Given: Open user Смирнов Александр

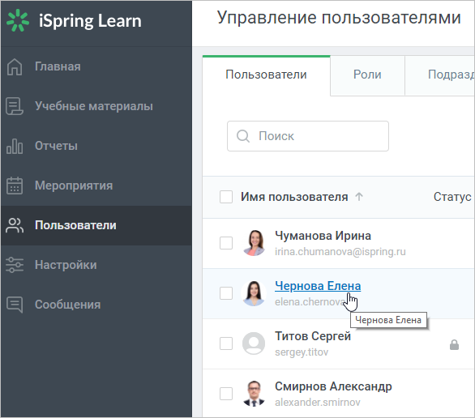Looking at the screenshot, I should [x=333, y=386].
